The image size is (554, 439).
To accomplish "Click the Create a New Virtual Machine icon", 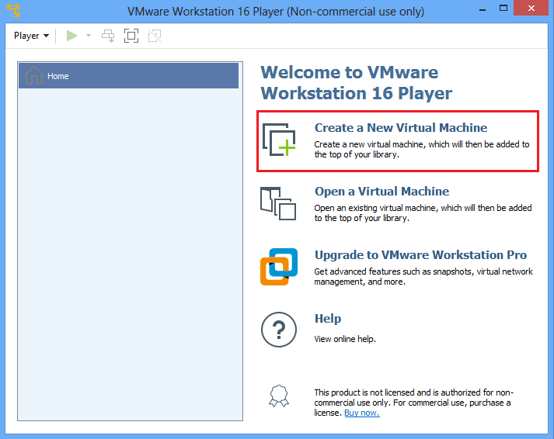I will point(278,140).
